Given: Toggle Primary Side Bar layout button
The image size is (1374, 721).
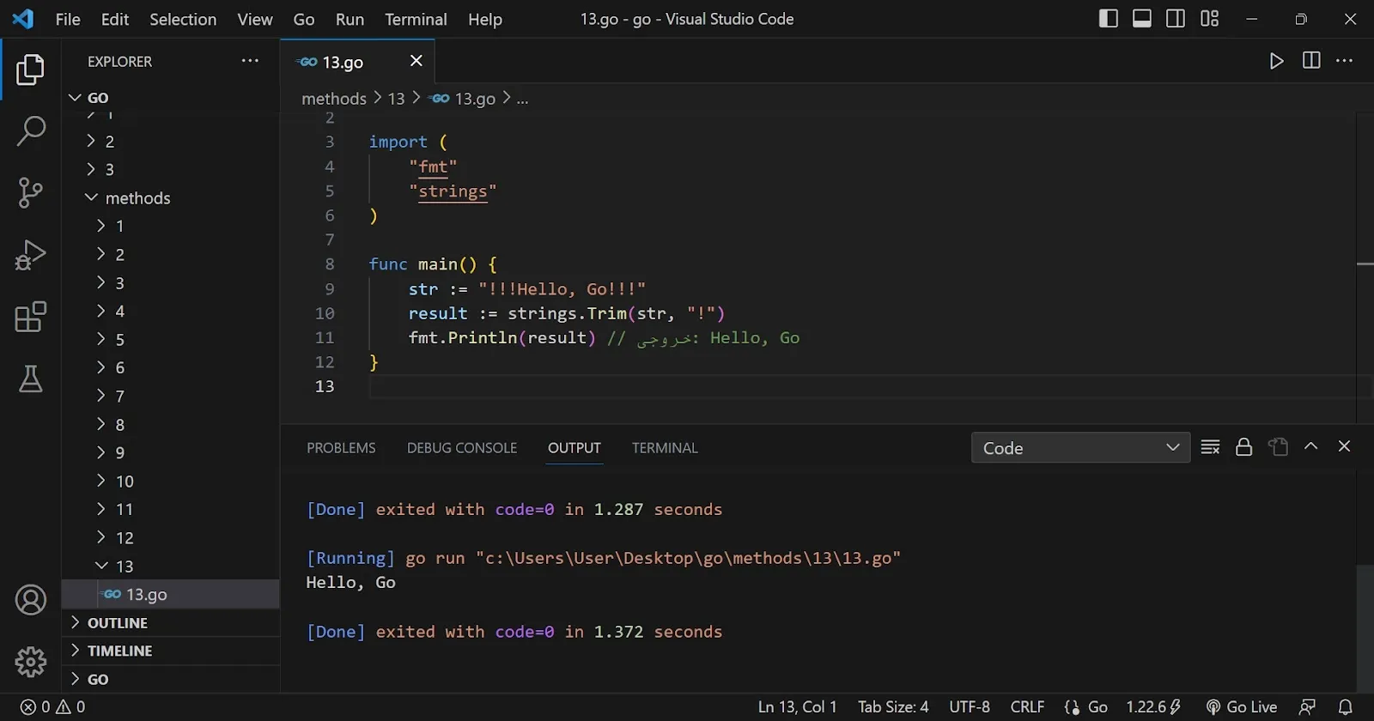Looking at the screenshot, I should click(x=1109, y=19).
